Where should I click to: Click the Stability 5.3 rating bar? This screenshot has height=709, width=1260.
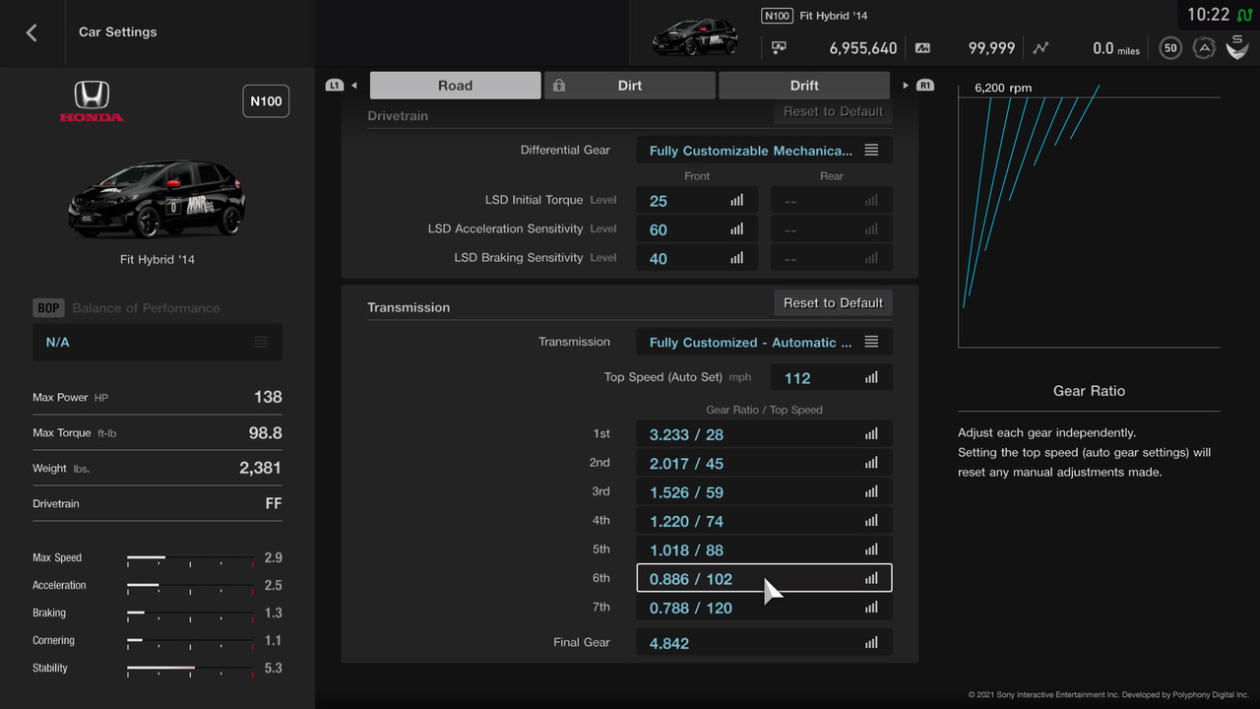[190, 668]
